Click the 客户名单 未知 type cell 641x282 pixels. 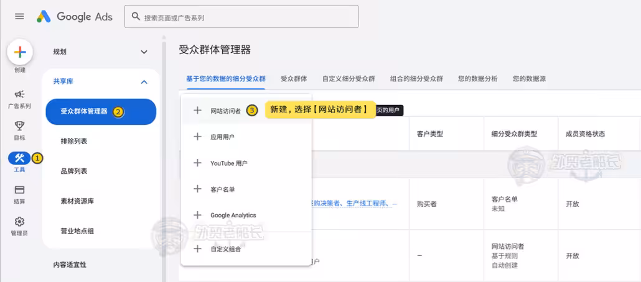[x=505, y=204]
